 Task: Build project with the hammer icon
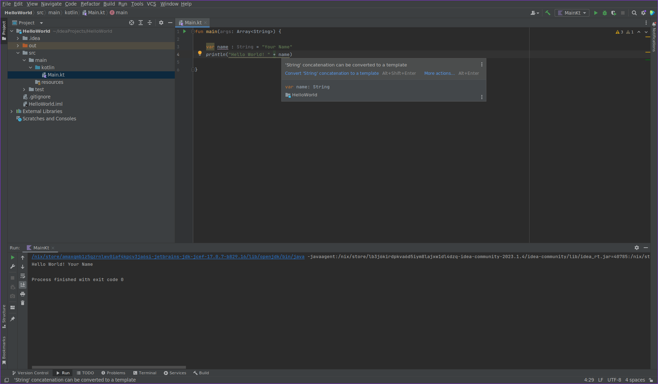pos(548,13)
